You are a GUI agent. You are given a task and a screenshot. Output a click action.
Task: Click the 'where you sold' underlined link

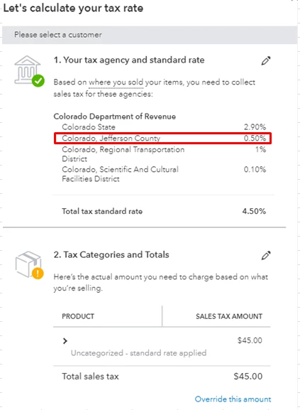point(116,82)
